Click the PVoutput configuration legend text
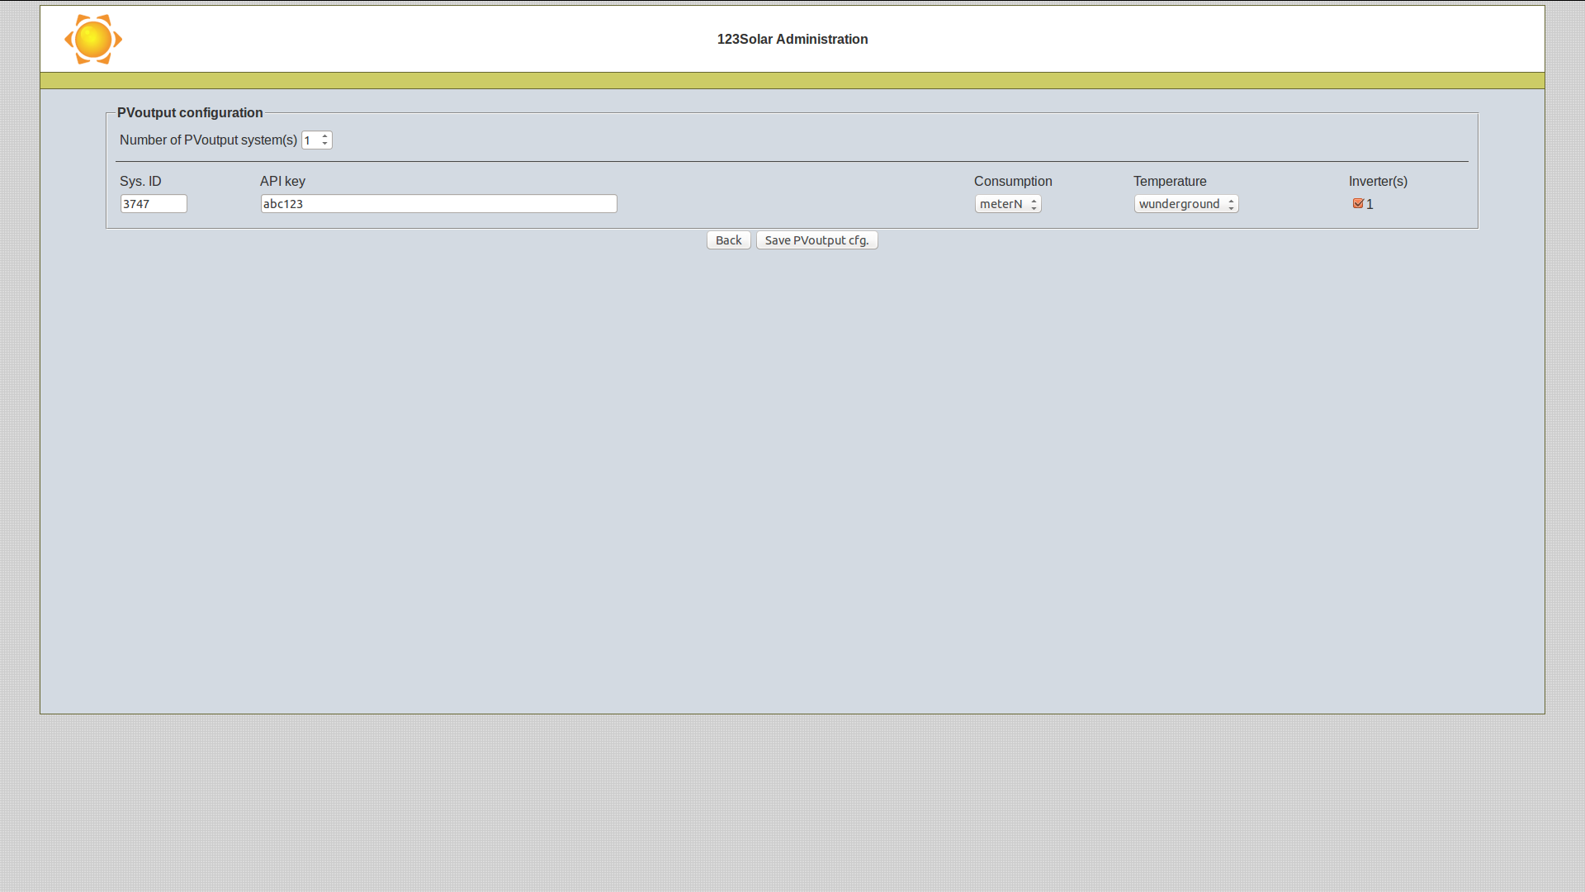This screenshot has width=1585, height=892. coord(190,112)
